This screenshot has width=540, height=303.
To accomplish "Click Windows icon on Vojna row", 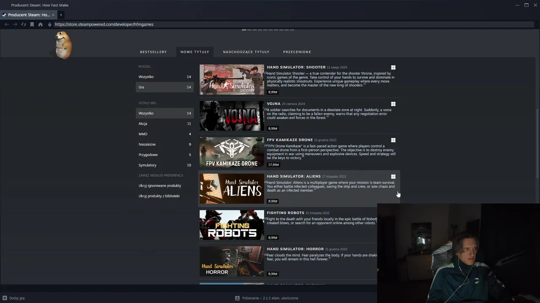I will tap(393, 104).
